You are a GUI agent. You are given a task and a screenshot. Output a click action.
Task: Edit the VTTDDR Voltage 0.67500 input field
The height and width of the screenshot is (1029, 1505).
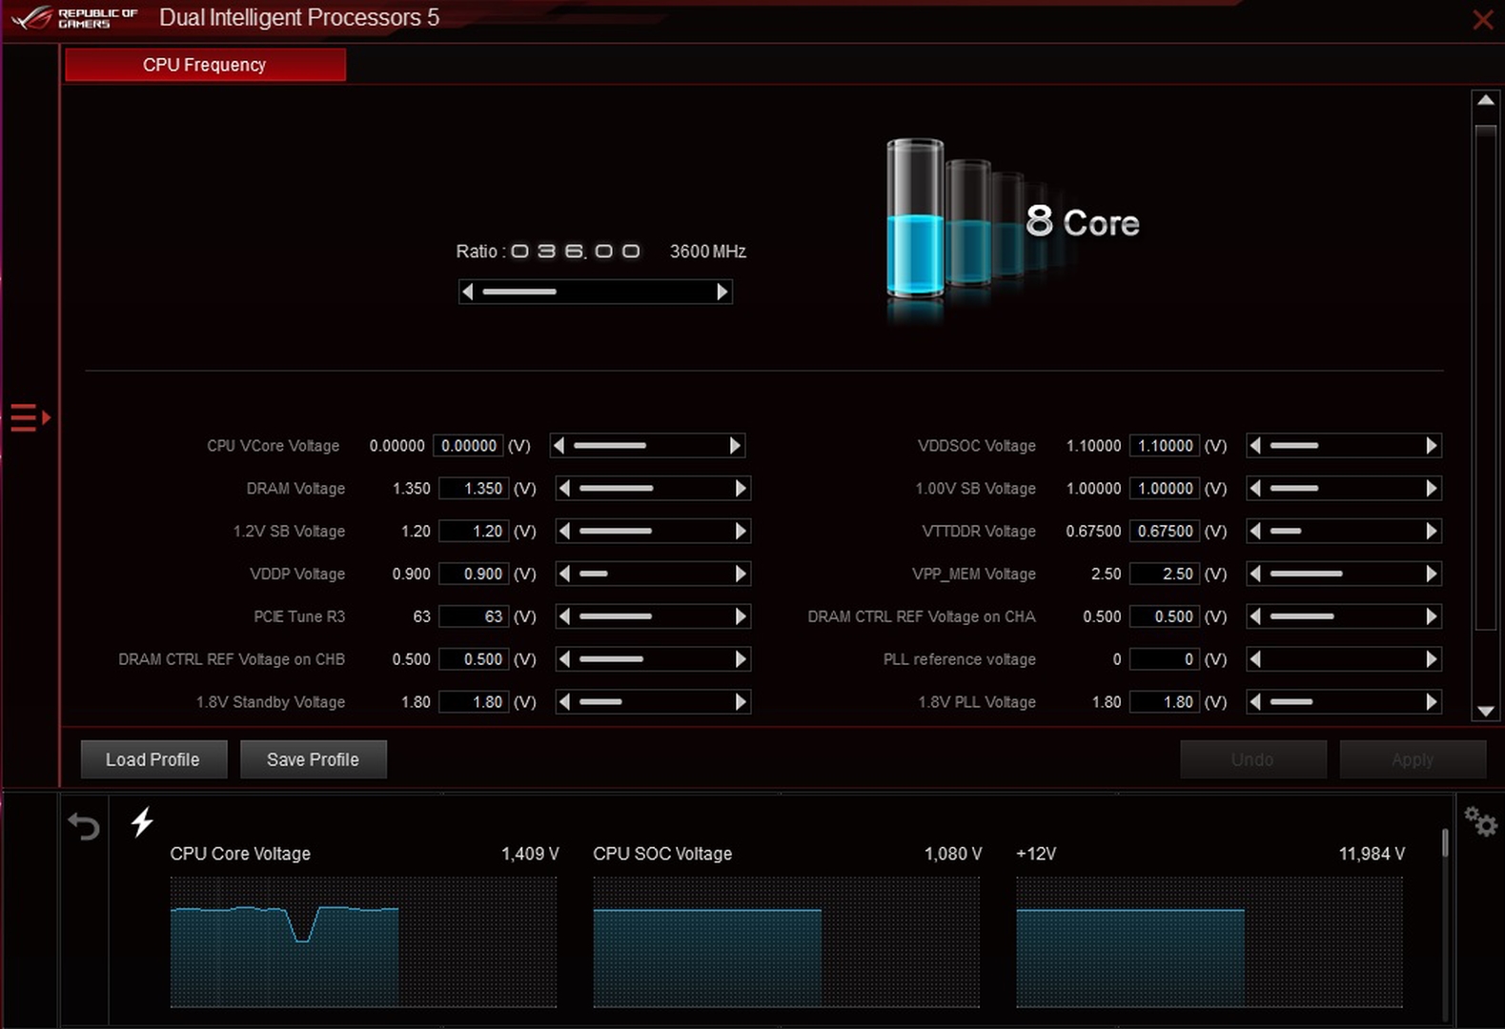[x=1165, y=531]
